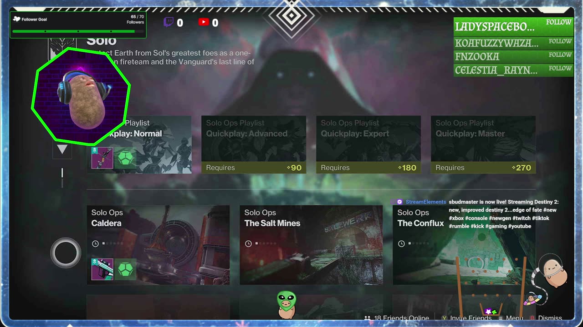Click the astronaut potato sticker
The width and height of the screenshot is (583, 327).
click(552, 272)
